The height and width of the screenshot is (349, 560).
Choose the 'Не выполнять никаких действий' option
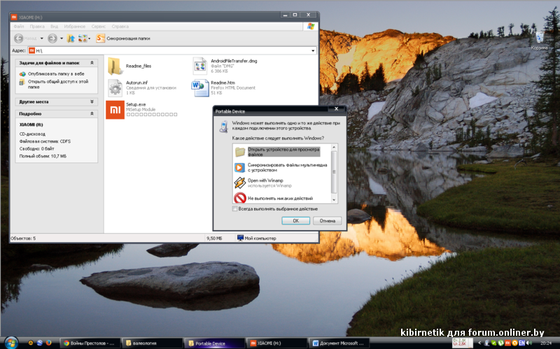(x=240, y=199)
